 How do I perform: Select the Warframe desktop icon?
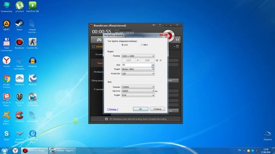pos(19,80)
